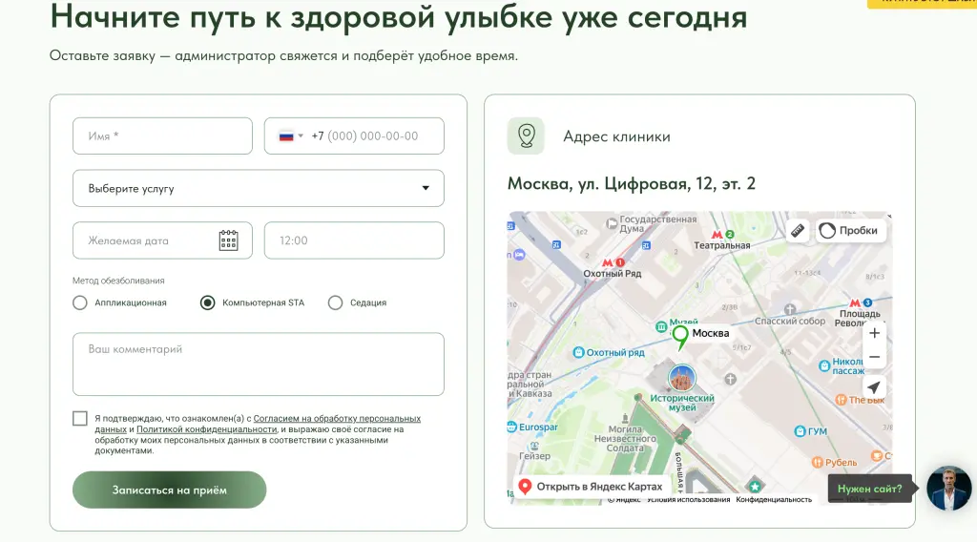Click the address "Москва, ул. Цифровая, 12, эт. 2"

coord(632,184)
